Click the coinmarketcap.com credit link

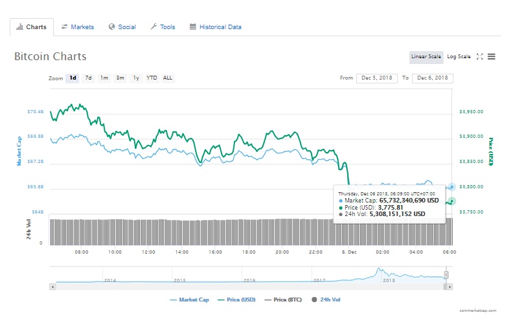(478, 311)
